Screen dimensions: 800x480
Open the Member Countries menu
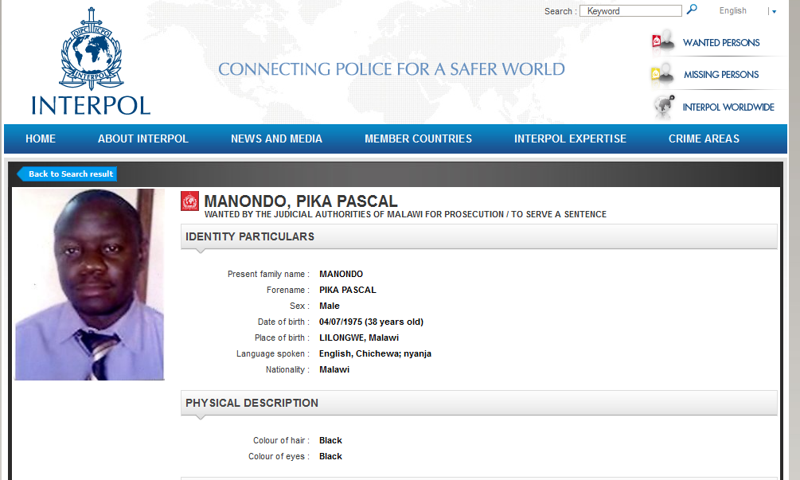pos(418,139)
